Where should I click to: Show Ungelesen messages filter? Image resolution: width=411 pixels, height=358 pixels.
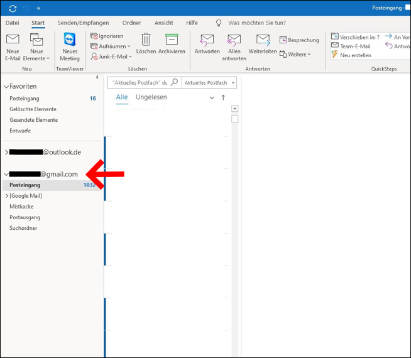(151, 97)
